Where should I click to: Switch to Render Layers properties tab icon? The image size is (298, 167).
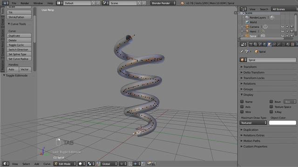256,45
